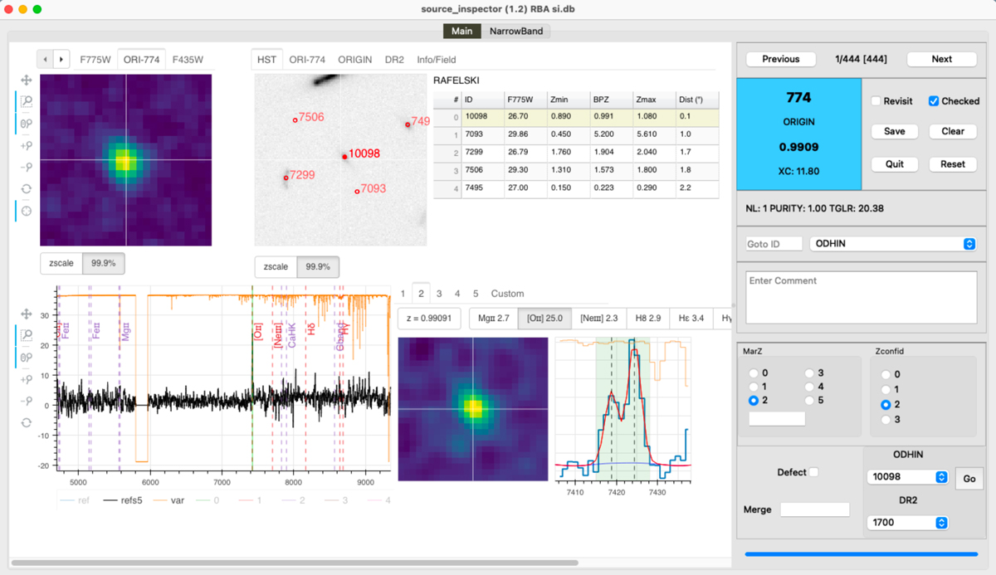
Task: Select MarZ radio option 3
Action: [x=810, y=373]
